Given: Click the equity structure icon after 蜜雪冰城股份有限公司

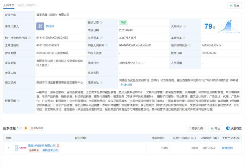Looking at the screenshot, I should click(58, 146).
